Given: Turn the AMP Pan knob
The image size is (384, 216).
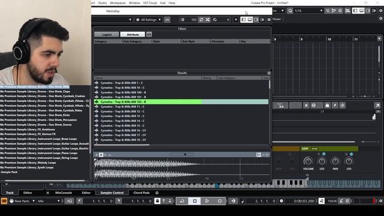Looking at the screenshot, I should point(335,161).
